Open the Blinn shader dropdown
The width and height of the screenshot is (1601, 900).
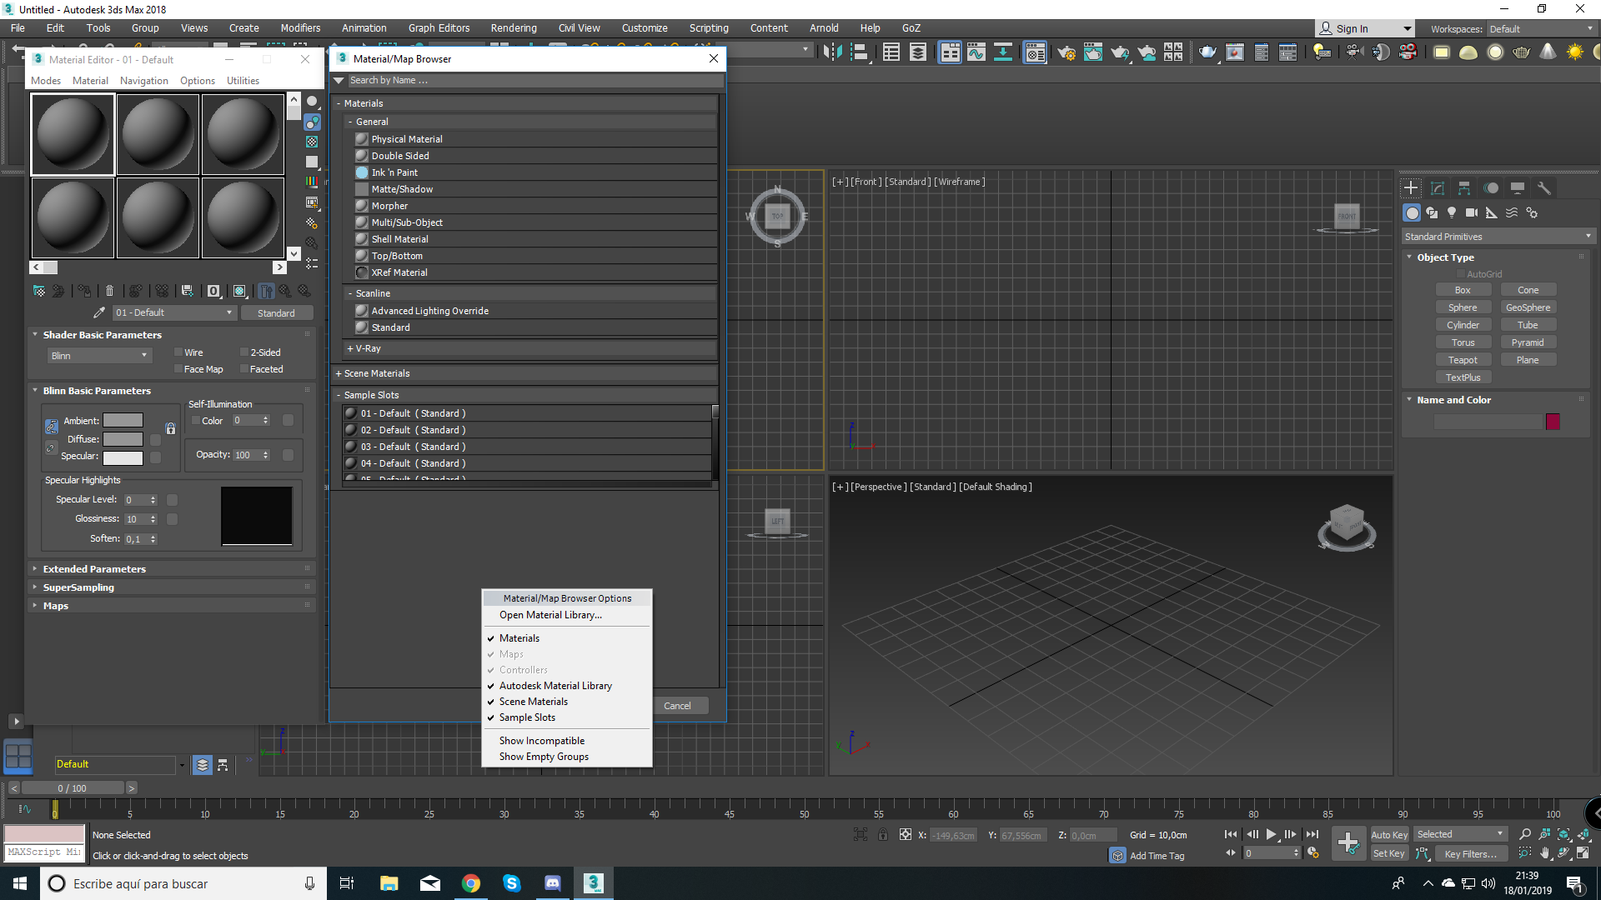tap(98, 356)
